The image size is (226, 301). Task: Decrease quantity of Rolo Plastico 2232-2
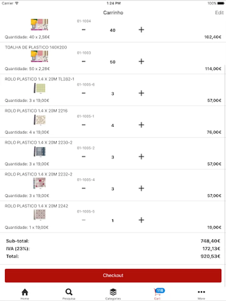pyautogui.click(x=84, y=189)
